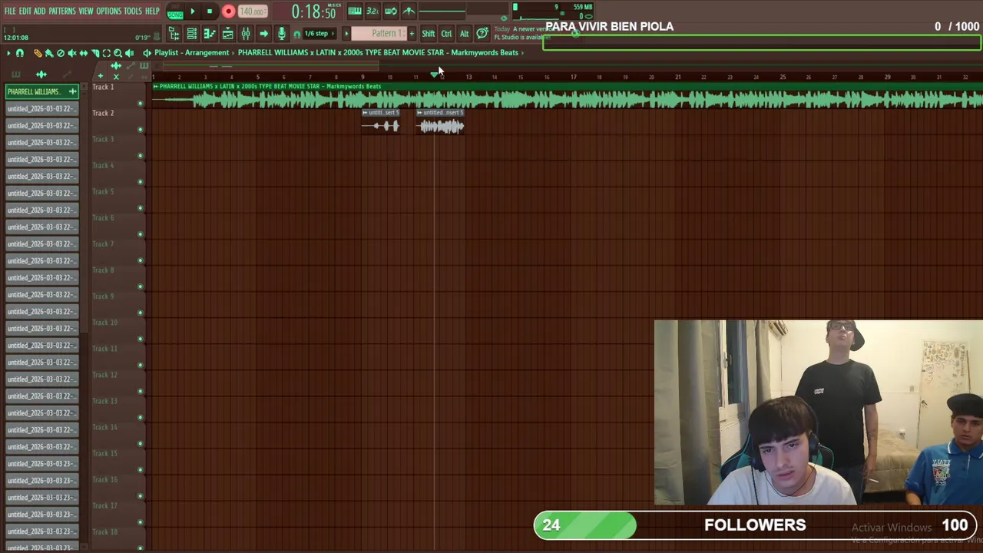Open the 1/6 step snap dropdown
Viewport: 983px width, 553px height.
click(320, 33)
